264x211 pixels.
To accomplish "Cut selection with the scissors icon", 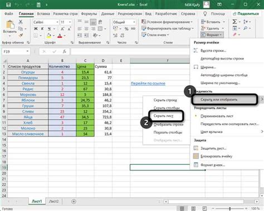I will [21, 22].
